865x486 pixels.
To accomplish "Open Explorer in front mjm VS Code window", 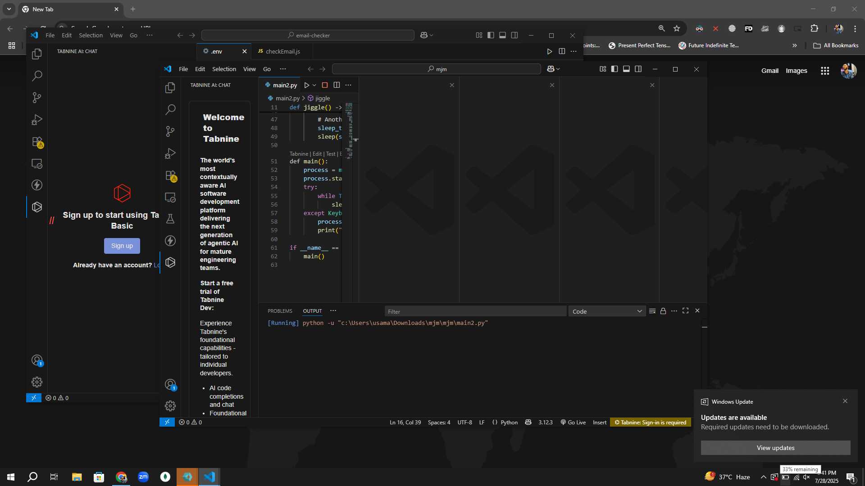I will point(170,88).
